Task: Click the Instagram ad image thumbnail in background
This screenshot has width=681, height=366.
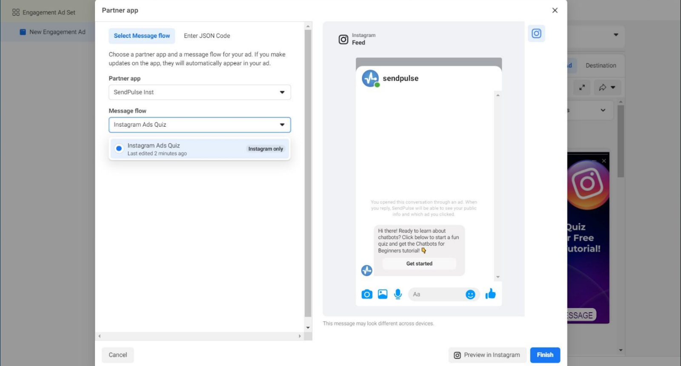Action: coord(588,238)
